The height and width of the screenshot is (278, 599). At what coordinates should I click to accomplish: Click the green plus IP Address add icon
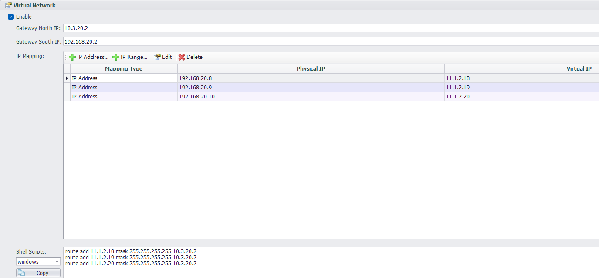72,57
